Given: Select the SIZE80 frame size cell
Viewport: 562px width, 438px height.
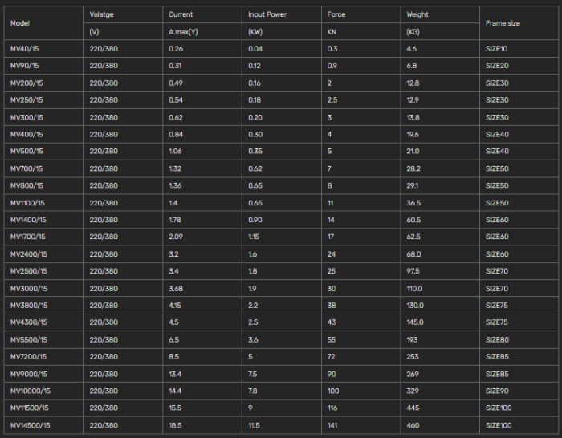Looking at the screenshot, I should point(497,340).
